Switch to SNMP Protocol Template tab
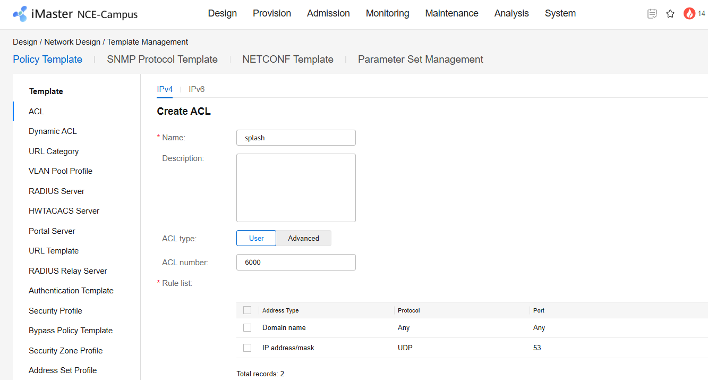The image size is (708, 380). [x=162, y=60]
